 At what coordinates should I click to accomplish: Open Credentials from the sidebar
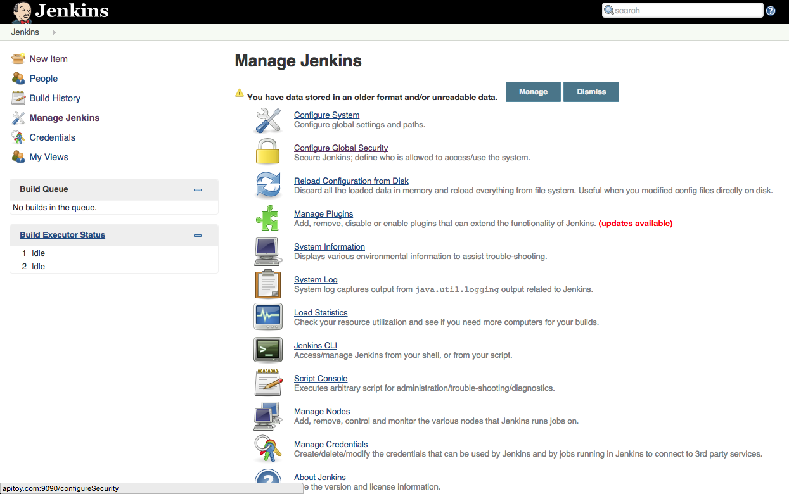tap(53, 137)
